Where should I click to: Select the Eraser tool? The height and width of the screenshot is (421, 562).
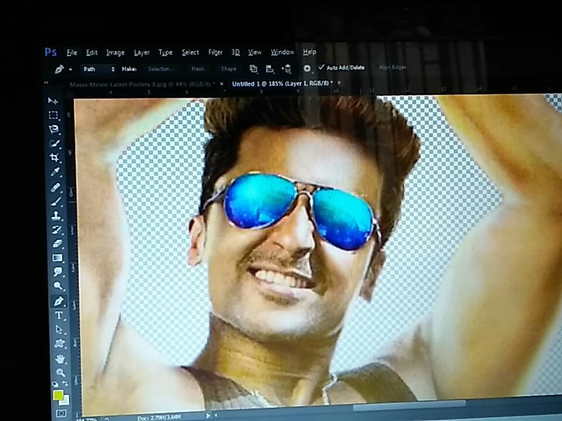[x=57, y=244]
